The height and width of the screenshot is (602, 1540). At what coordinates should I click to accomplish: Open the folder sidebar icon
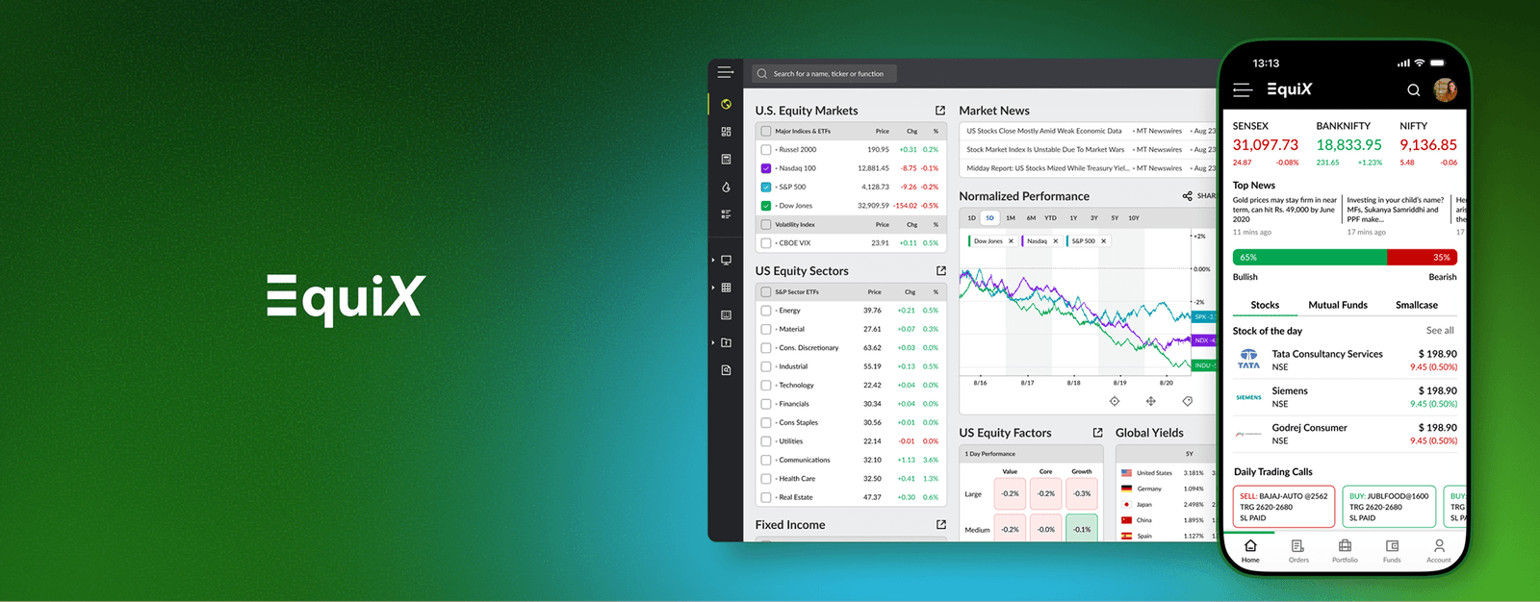click(726, 342)
